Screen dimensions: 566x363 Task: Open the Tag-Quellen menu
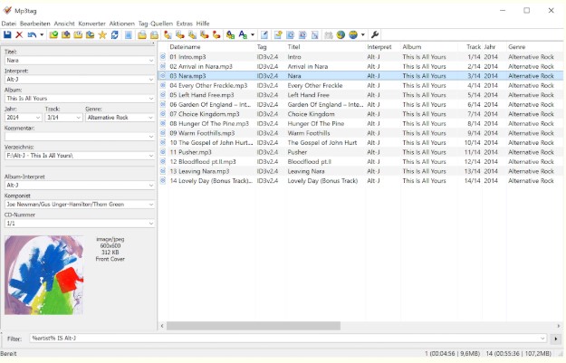155,24
